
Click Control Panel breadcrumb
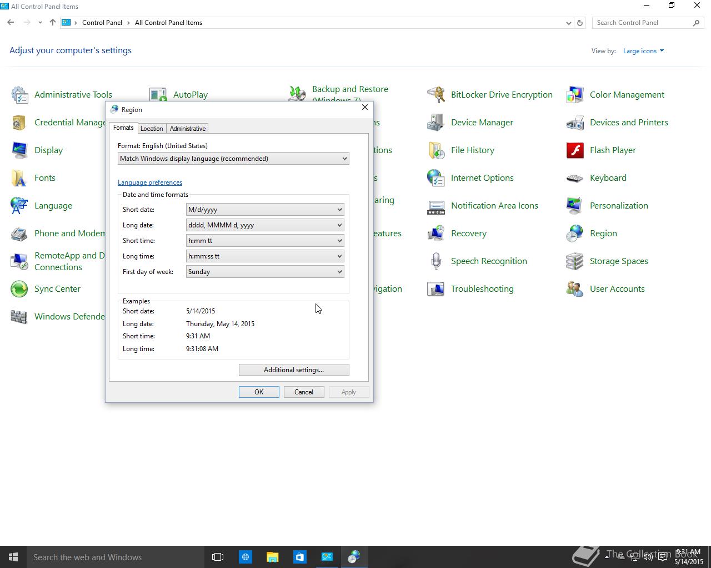[102, 23]
